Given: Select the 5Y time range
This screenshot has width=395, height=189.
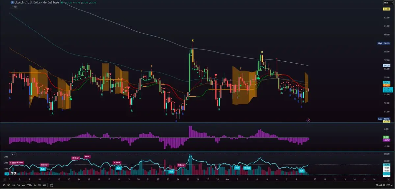Looking at the screenshot, I should 39,185.
